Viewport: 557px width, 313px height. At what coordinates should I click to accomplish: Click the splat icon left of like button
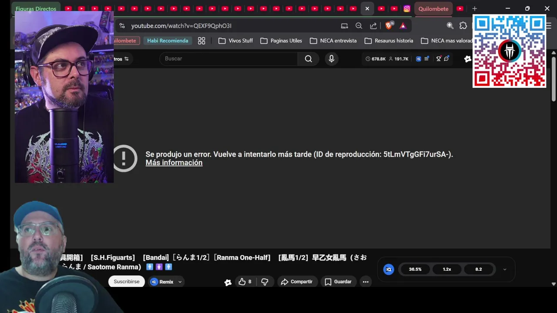click(228, 282)
